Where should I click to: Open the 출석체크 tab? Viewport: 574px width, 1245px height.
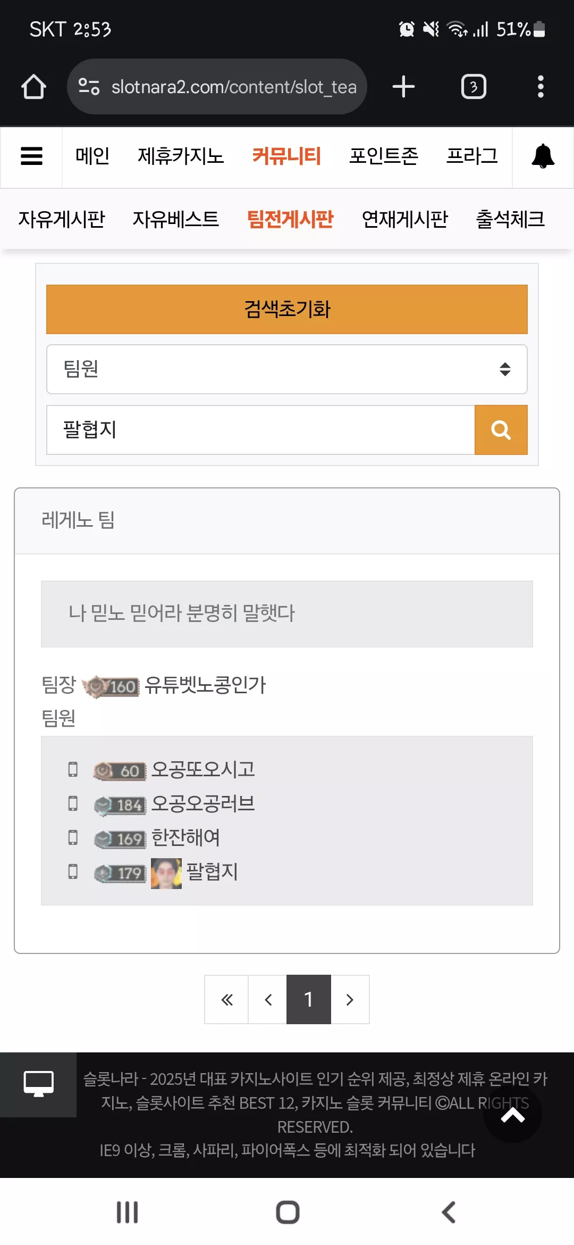(x=510, y=219)
